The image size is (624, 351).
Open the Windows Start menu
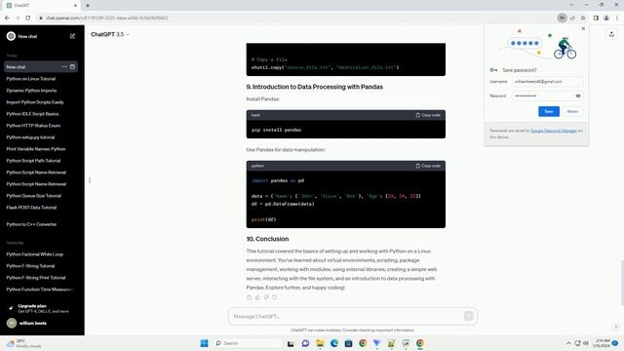pyautogui.click(x=204, y=343)
